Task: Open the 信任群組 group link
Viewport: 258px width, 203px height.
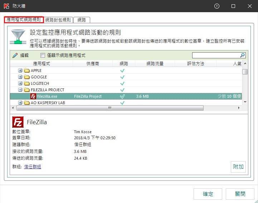Action: click(x=33, y=166)
